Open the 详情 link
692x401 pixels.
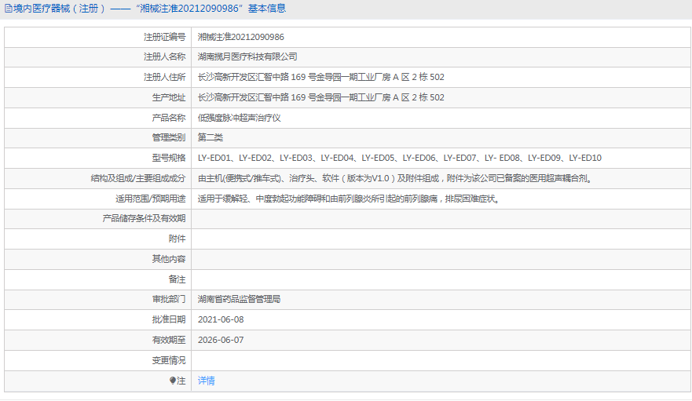pos(206,381)
